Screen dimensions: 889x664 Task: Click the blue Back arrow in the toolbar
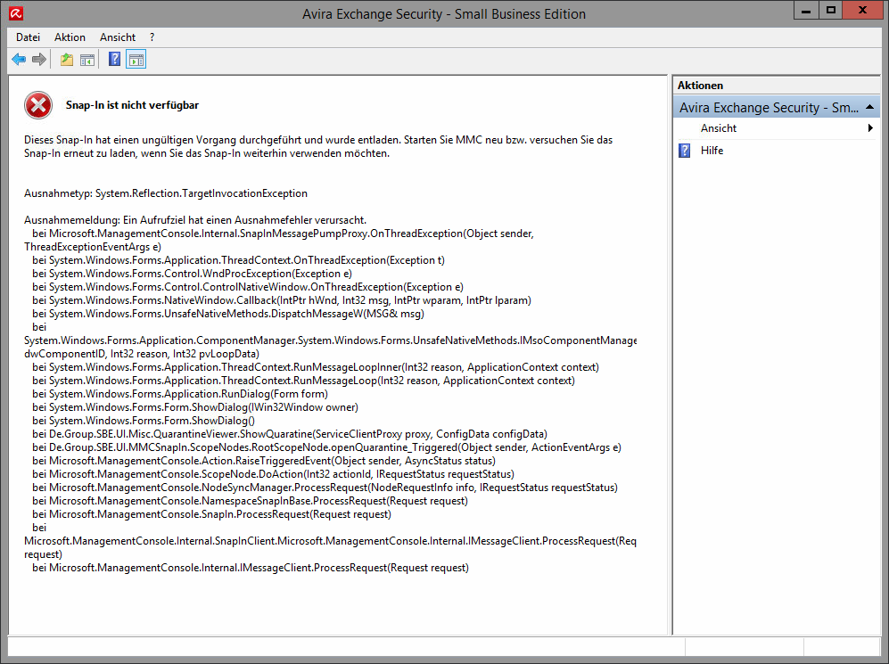tap(19, 60)
